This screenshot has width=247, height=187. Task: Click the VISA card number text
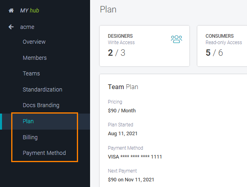click(x=135, y=157)
